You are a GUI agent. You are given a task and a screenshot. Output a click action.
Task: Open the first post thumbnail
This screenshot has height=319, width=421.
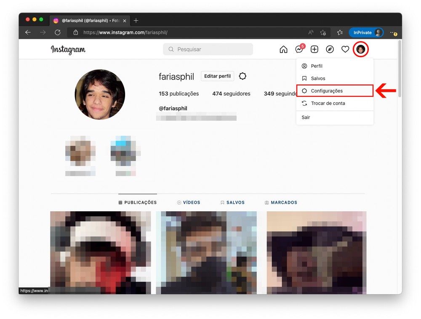pyautogui.click(x=101, y=253)
